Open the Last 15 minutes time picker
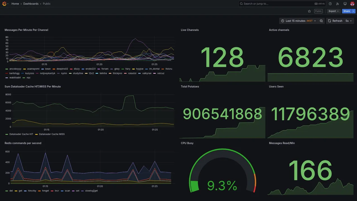357x201 pixels. tap(298, 21)
